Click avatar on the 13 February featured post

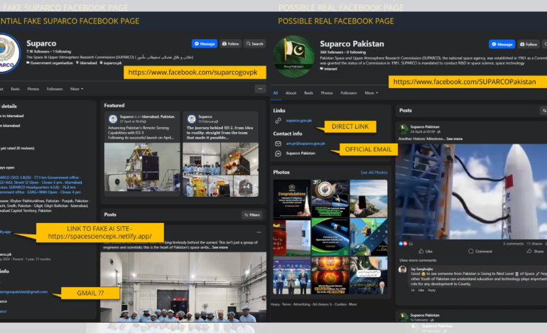coord(192,119)
